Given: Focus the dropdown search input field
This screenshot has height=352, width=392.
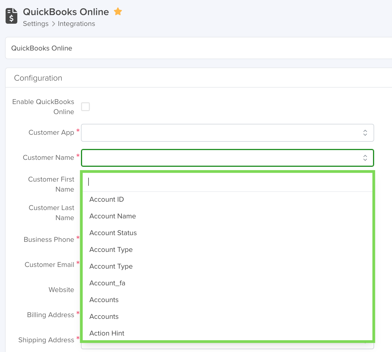Looking at the screenshot, I should (228, 182).
